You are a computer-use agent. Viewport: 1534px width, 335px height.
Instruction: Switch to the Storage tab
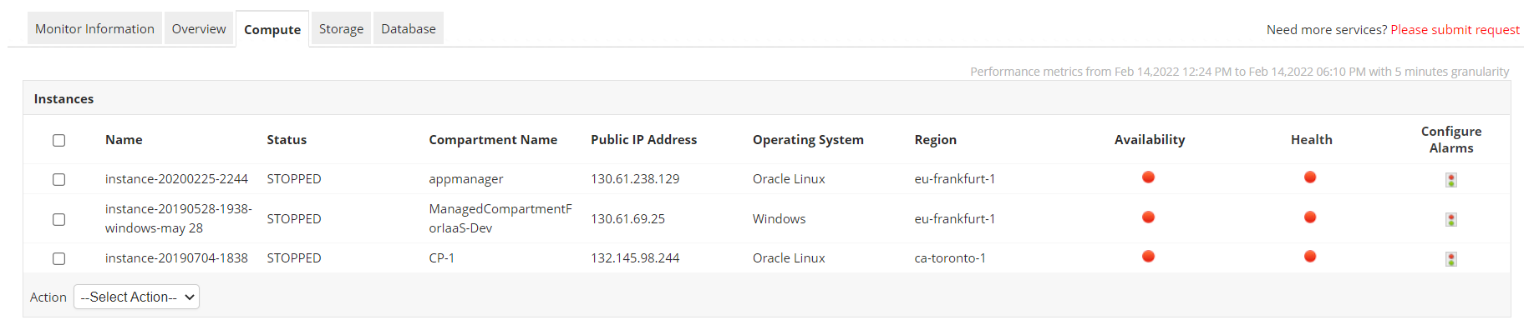[x=341, y=29]
